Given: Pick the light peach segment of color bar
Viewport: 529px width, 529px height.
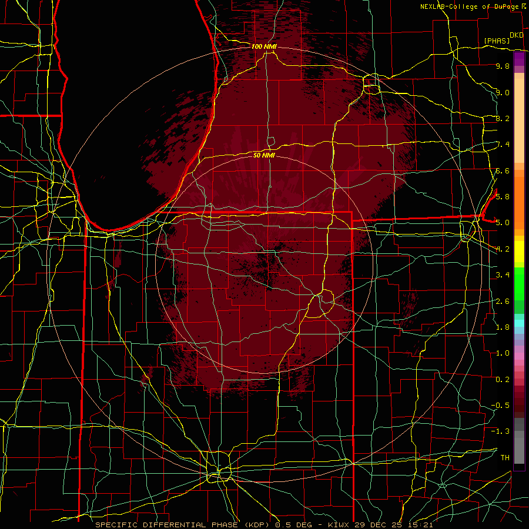Looking at the screenshot, I should click(519, 122).
